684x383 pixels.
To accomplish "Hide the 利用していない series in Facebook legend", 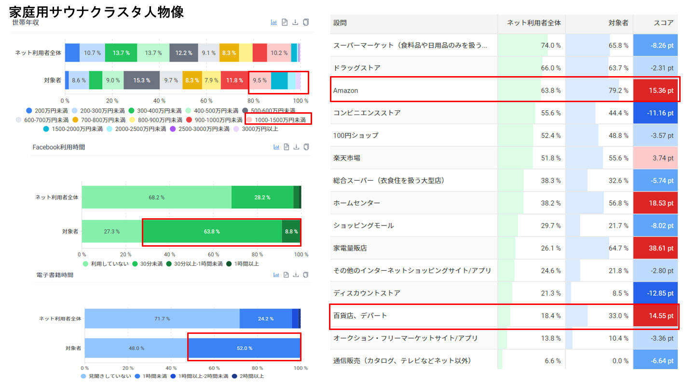I will [x=107, y=264].
